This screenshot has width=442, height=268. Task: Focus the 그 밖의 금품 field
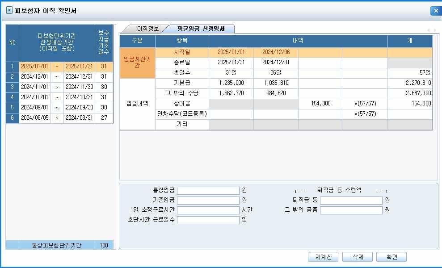point(351,210)
